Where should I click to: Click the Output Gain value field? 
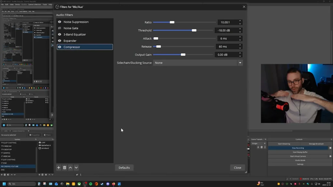click(226, 55)
